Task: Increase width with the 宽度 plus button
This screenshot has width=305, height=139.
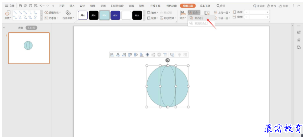Action: [268, 17]
